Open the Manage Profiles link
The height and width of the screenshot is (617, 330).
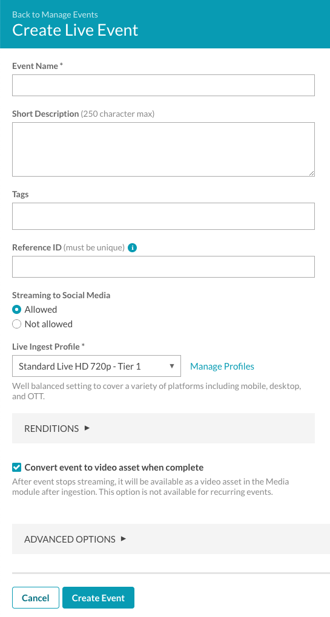tap(222, 367)
